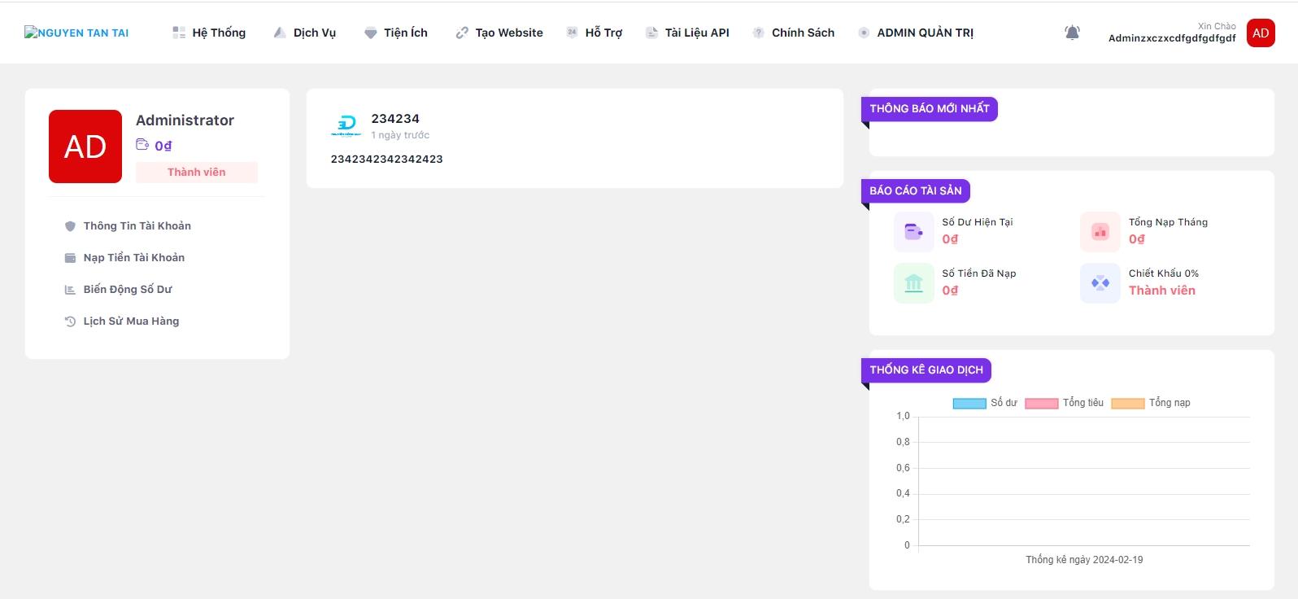Screen dimensions: 1298x599
Task: Click the 234234 post logo icon
Action: [x=346, y=125]
